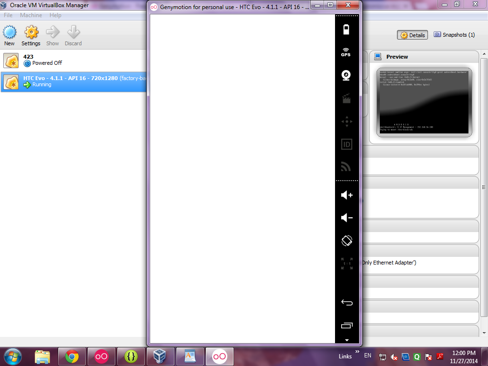Image resolution: width=488 pixels, height=366 pixels.
Task: Maximize the Genymotion window
Action: click(331, 5)
